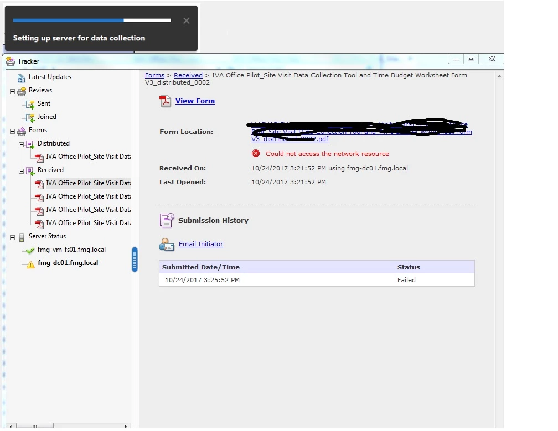This screenshot has height=431, width=558.
Task: Click the Latest Updates icon
Action: 22,77
